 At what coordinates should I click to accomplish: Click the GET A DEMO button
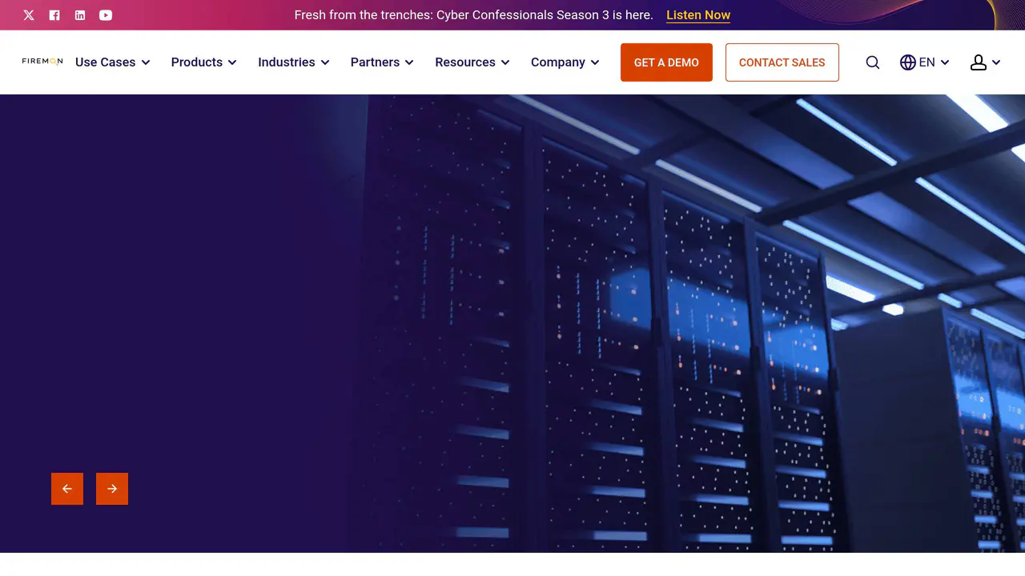(666, 62)
